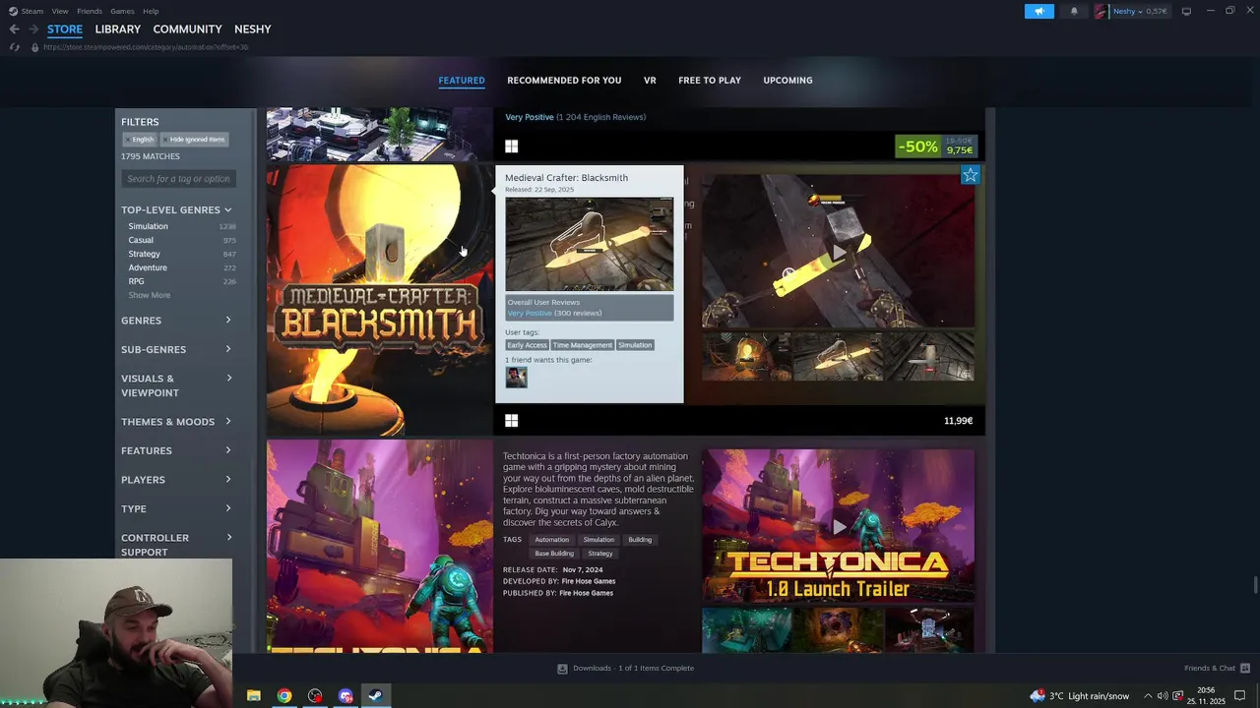The width and height of the screenshot is (1260, 708).
Task: Filter by RPG genre
Action: (136, 281)
